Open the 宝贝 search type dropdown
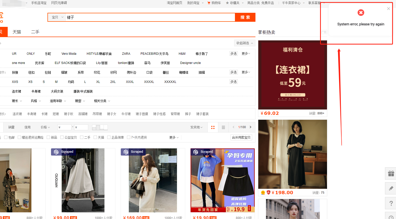Viewport: 396px width, 219px height. coord(57,17)
